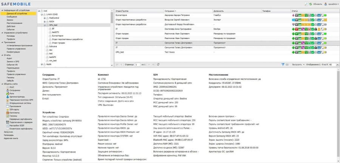Select Установленные приложения in left menu
Image resolution: width=340 pixels, height=163 pixels.
click(20, 46)
